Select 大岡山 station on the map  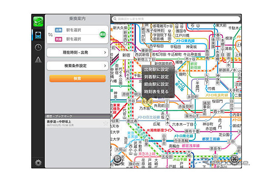click(x=121, y=149)
